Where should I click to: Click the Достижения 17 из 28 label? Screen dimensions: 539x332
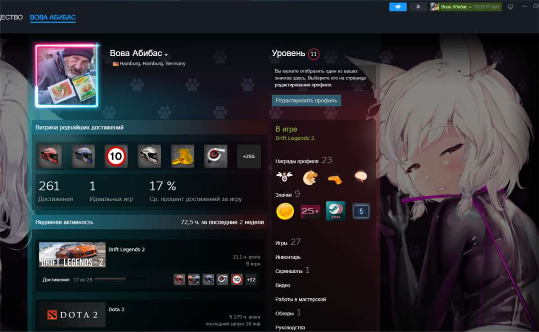[x=67, y=279]
